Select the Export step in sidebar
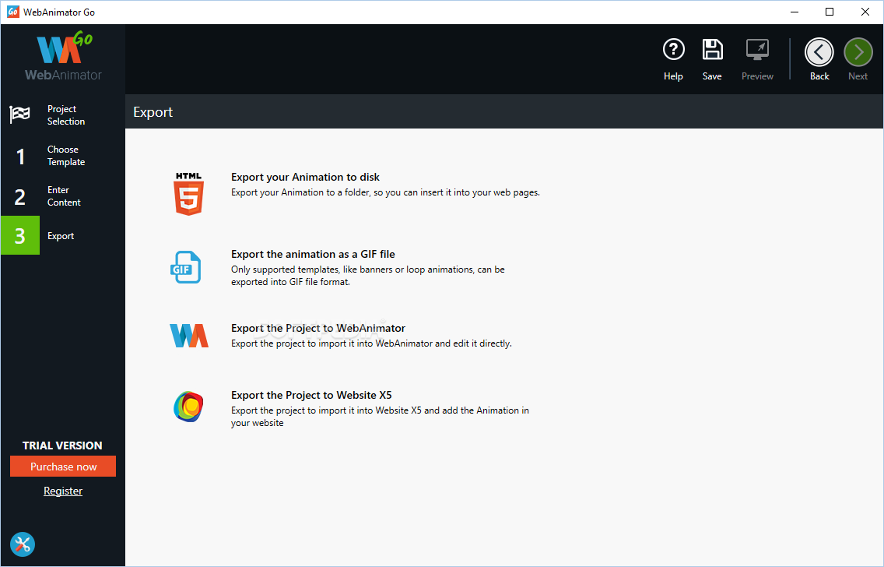 tap(62, 235)
